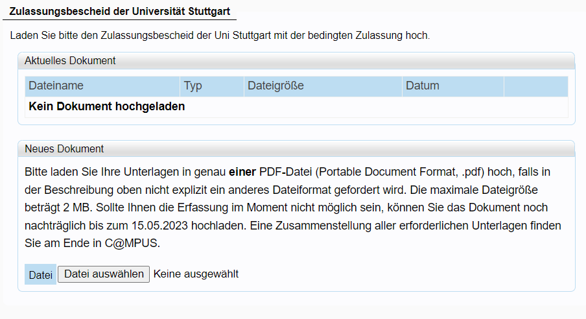Click the 'Datei' field label
586x319 pixels.
pos(40,275)
